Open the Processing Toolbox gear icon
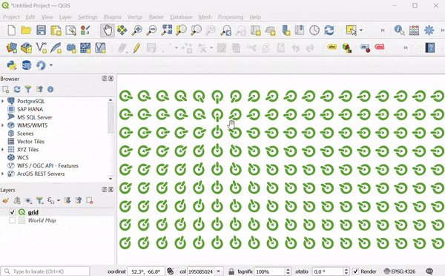The height and width of the screenshot is (276, 445). [429, 30]
